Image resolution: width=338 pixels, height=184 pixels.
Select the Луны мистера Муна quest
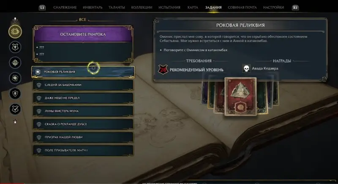(x=83, y=111)
